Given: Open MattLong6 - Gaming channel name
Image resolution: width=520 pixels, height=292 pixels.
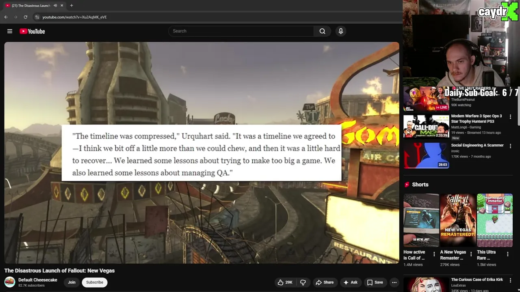Looking at the screenshot, I should [x=466, y=127].
